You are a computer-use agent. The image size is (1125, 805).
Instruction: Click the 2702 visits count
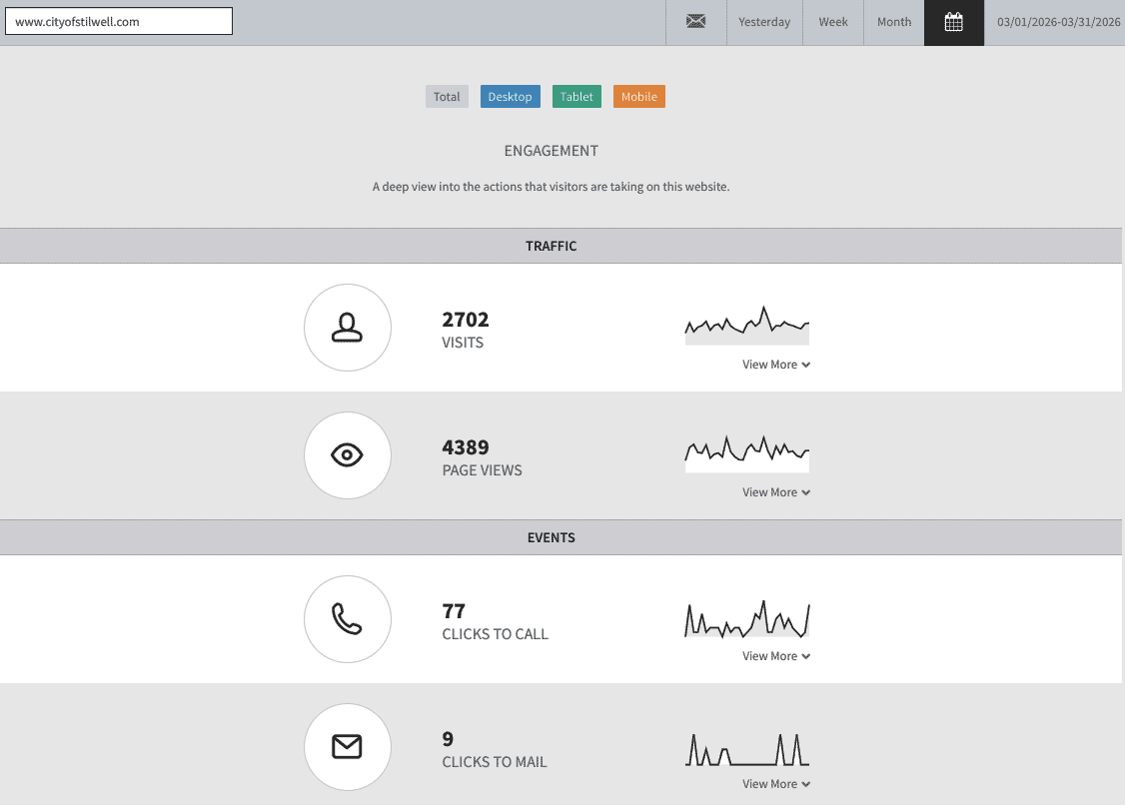465,320
